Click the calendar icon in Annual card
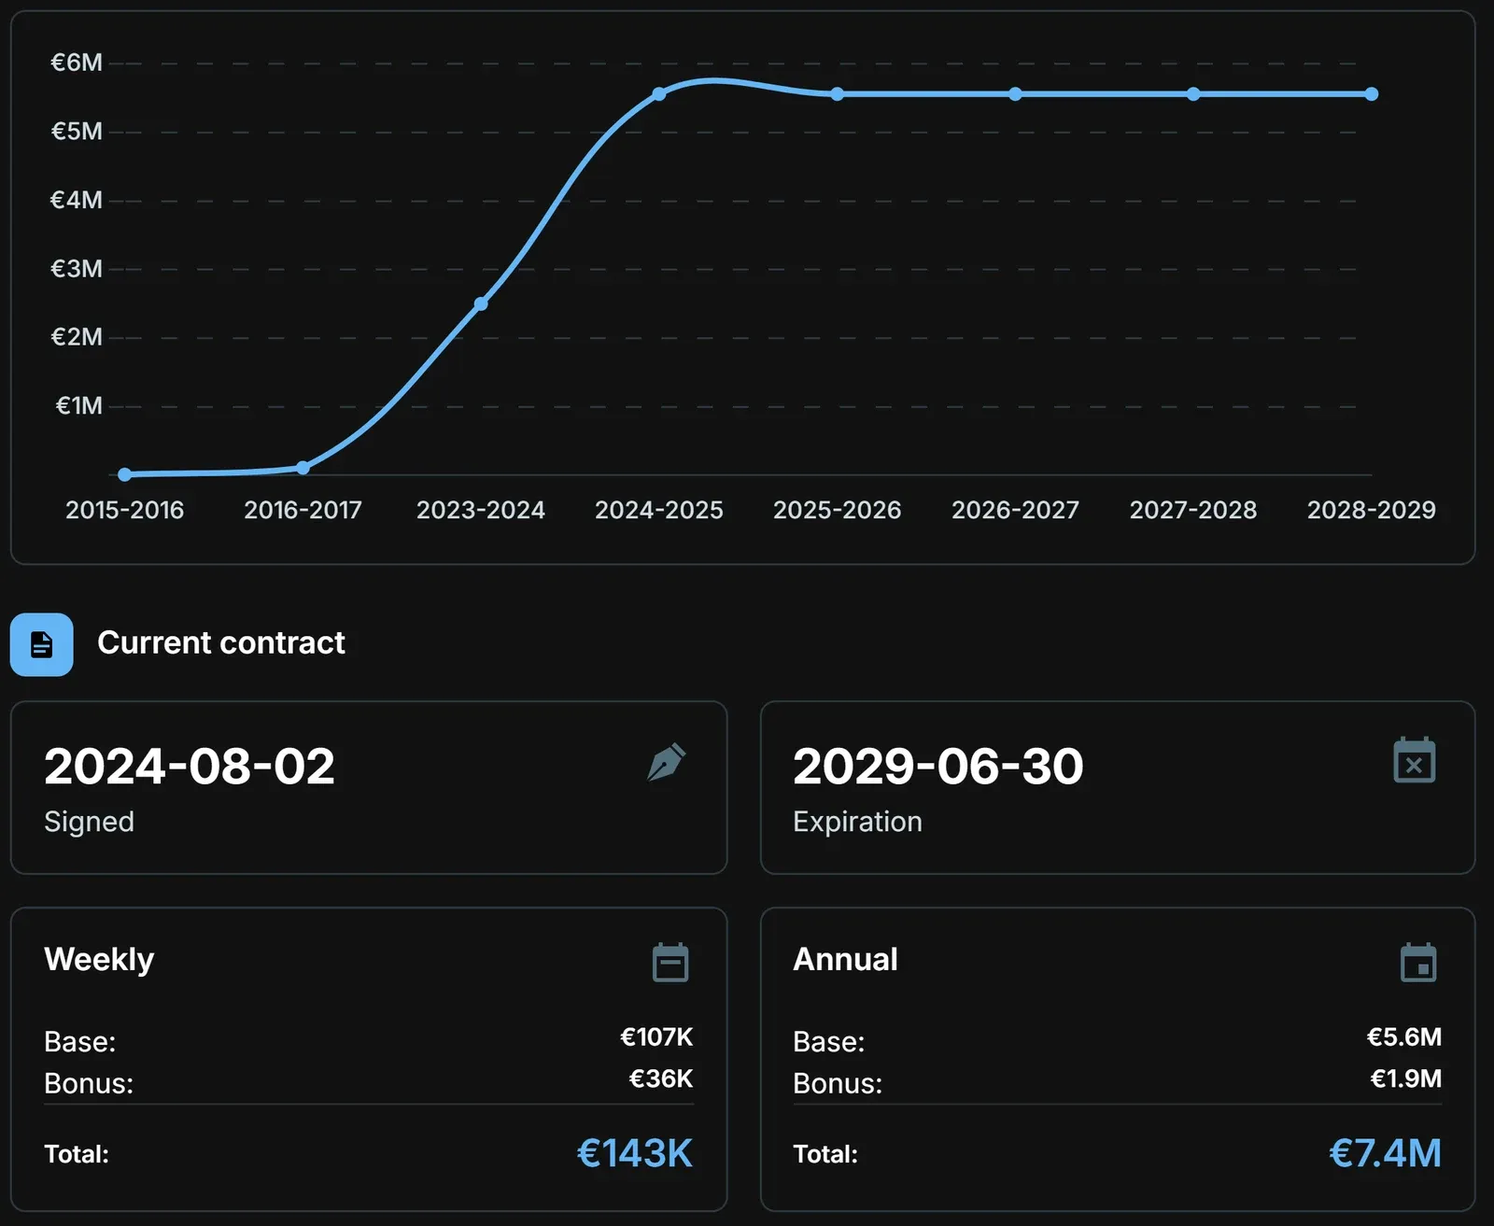Image resolution: width=1494 pixels, height=1226 pixels. [x=1419, y=963]
